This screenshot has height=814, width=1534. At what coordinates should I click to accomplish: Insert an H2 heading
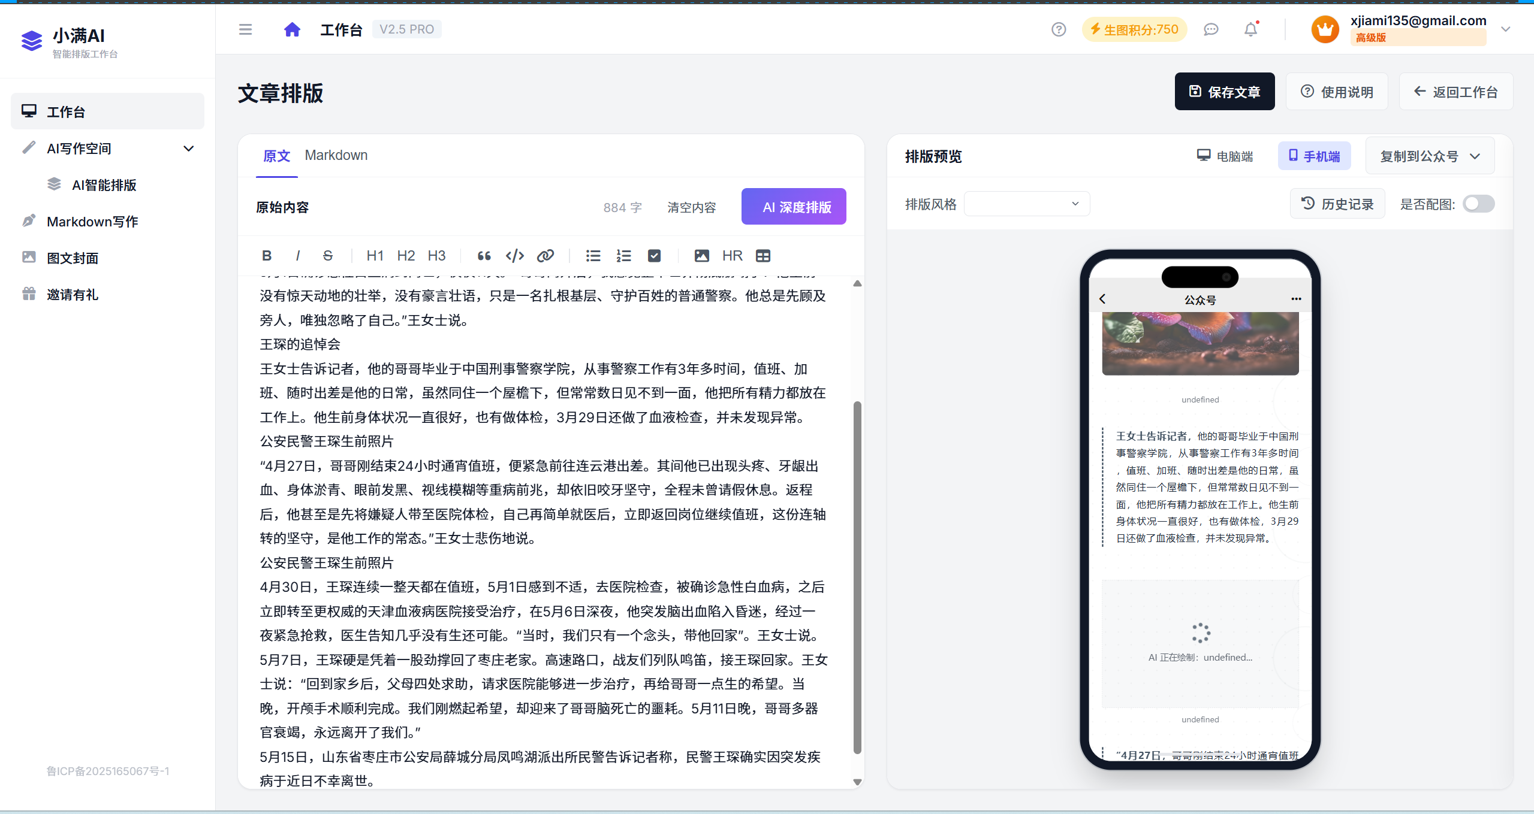pos(406,256)
